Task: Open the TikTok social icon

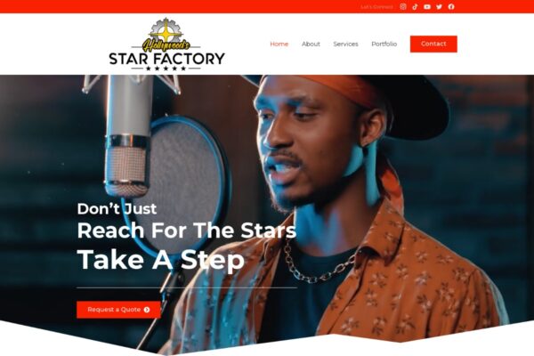Action: pyautogui.click(x=415, y=7)
